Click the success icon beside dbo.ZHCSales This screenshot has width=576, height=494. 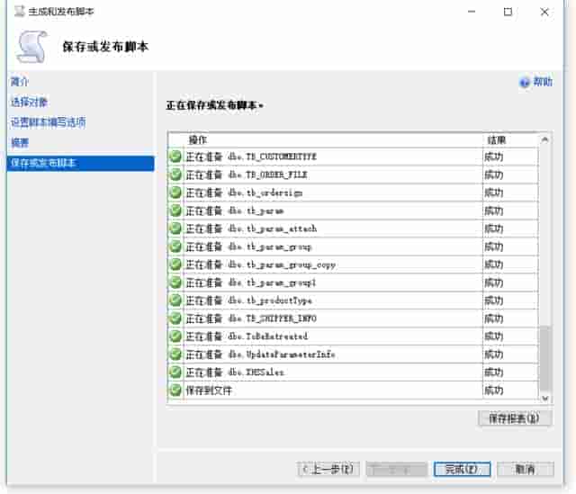[x=175, y=373]
